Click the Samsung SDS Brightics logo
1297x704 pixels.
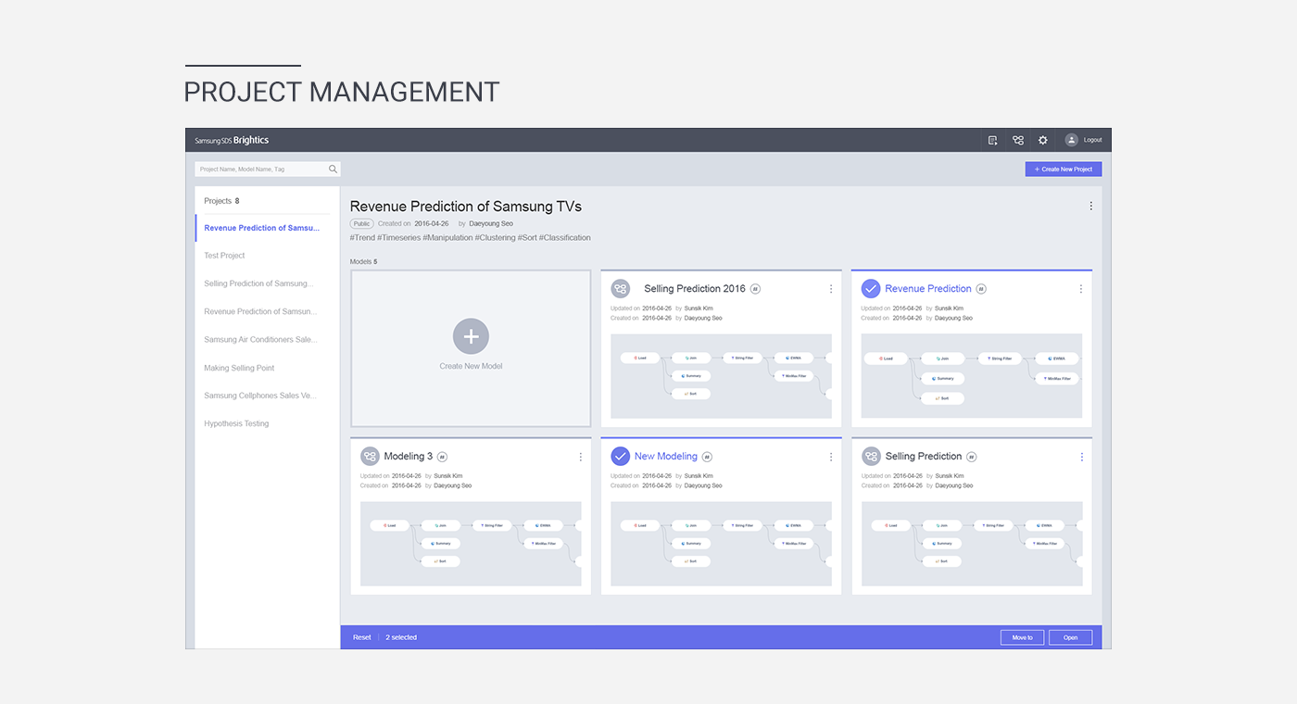pyautogui.click(x=232, y=140)
